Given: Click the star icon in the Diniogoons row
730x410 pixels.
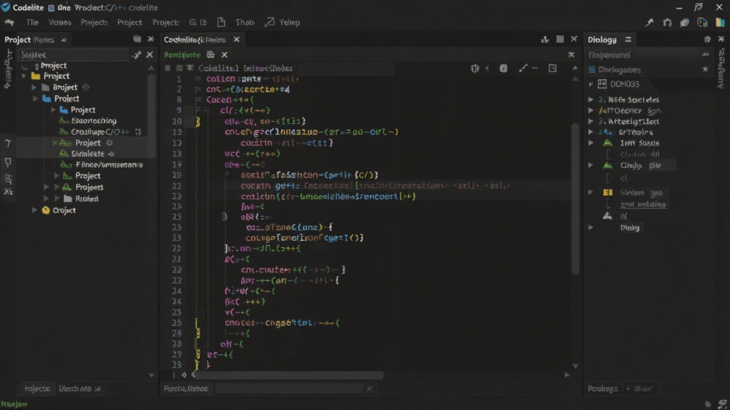Looking at the screenshot, I should (x=705, y=69).
